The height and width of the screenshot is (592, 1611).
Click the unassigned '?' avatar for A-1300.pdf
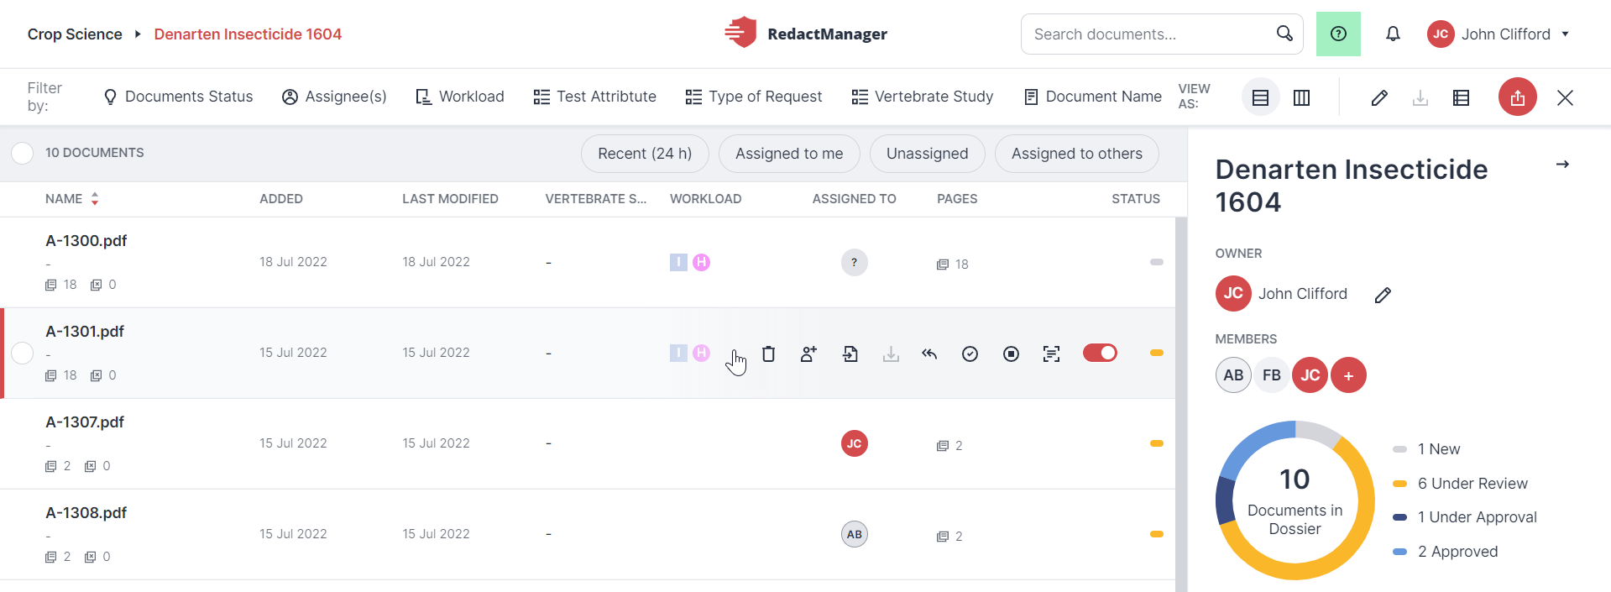pyautogui.click(x=854, y=262)
